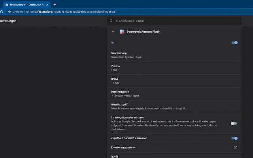Image resolution: width=253 pixels, height=158 pixels.
Task: Reload the page with the refresh icon
Action: [x=2, y=11]
